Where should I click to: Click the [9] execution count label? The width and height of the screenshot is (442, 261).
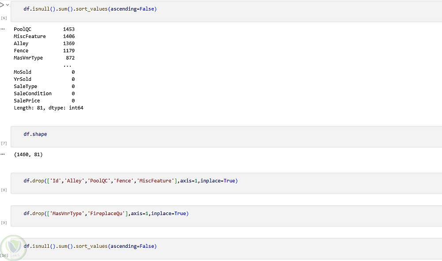point(4,223)
